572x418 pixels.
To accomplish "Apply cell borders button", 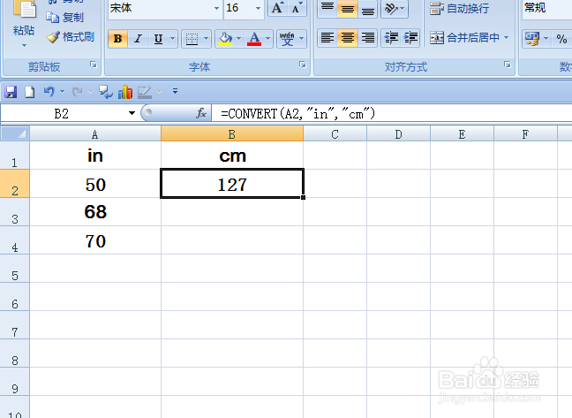I will 192,39.
